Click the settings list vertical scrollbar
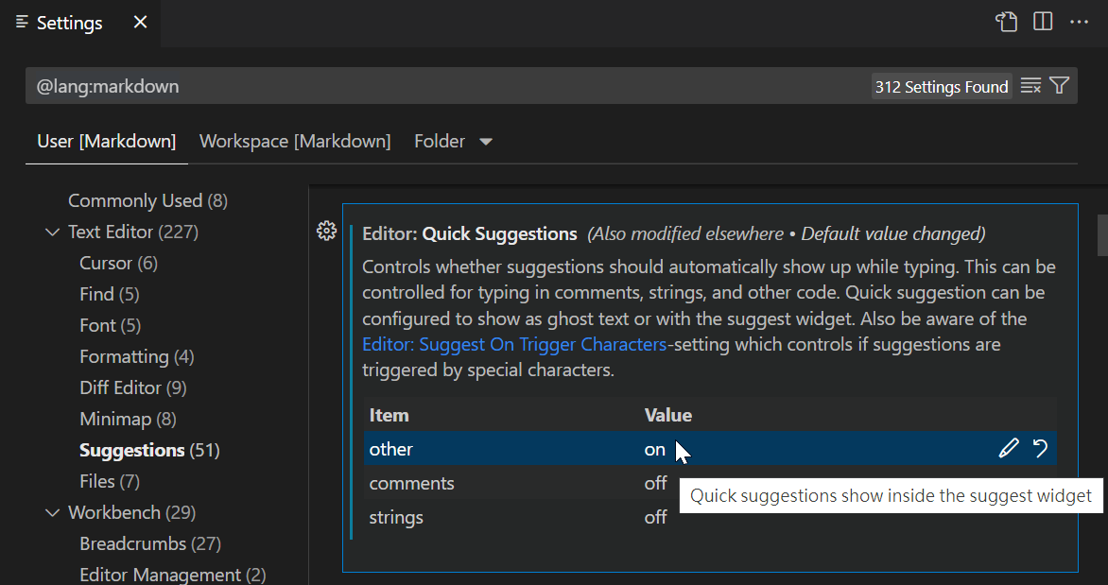This screenshot has width=1108, height=585. (1101, 235)
